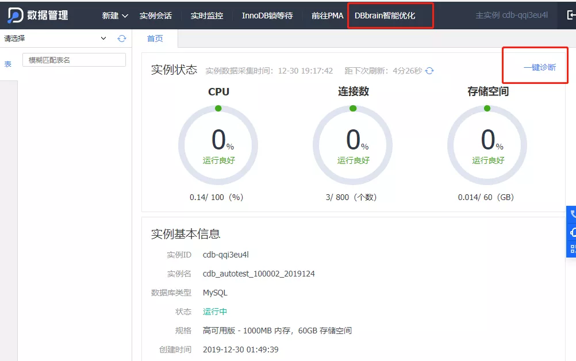
Task: Open DBbrain智能优化
Action: tap(385, 16)
